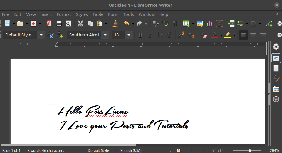Insert special character Omega icon

[254, 23]
